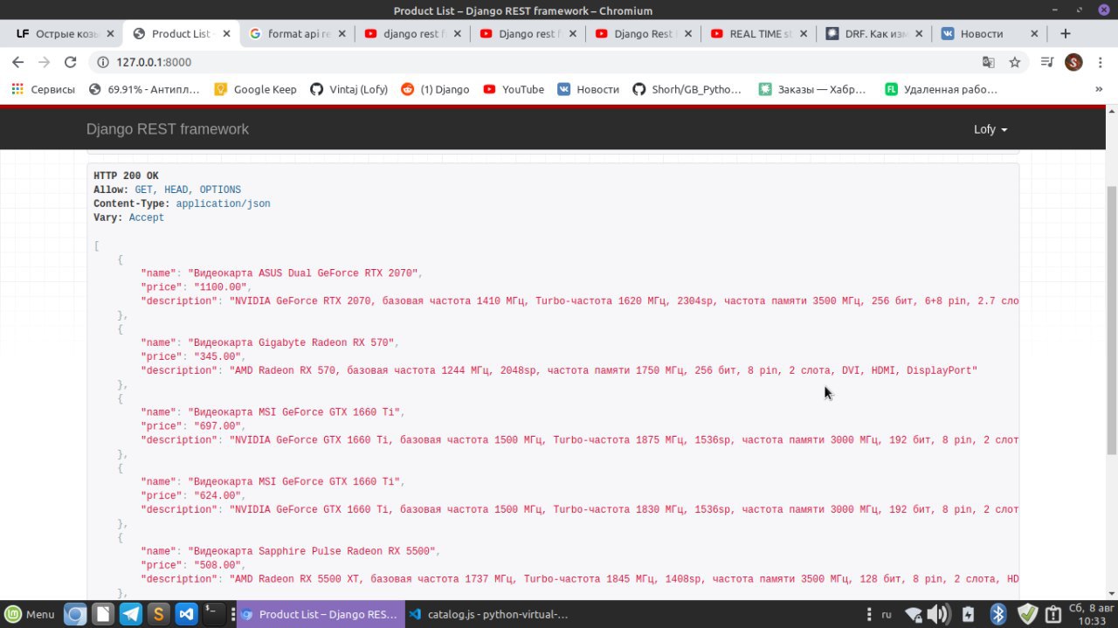1118x628 pixels.
Task: Launch Telegram from the taskbar
Action: (131, 614)
